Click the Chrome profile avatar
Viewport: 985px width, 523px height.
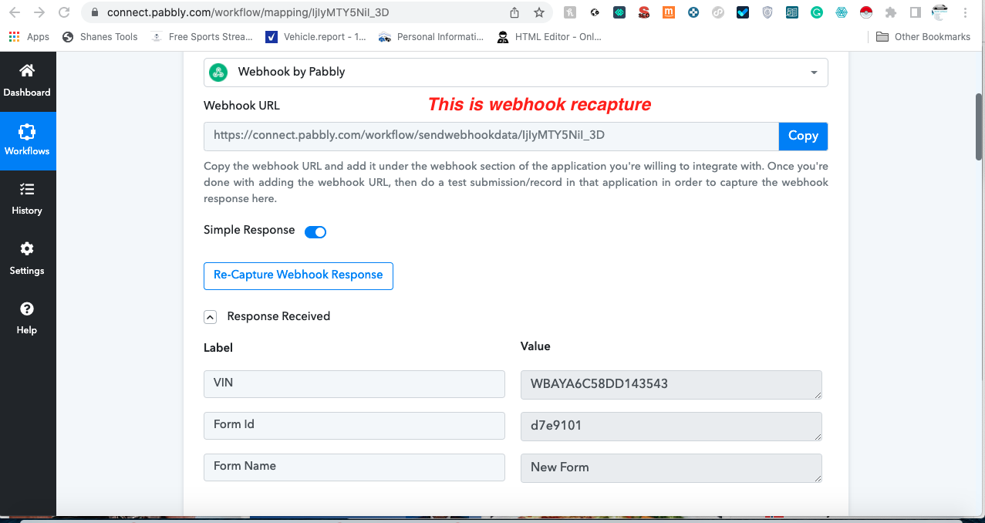coord(939,12)
